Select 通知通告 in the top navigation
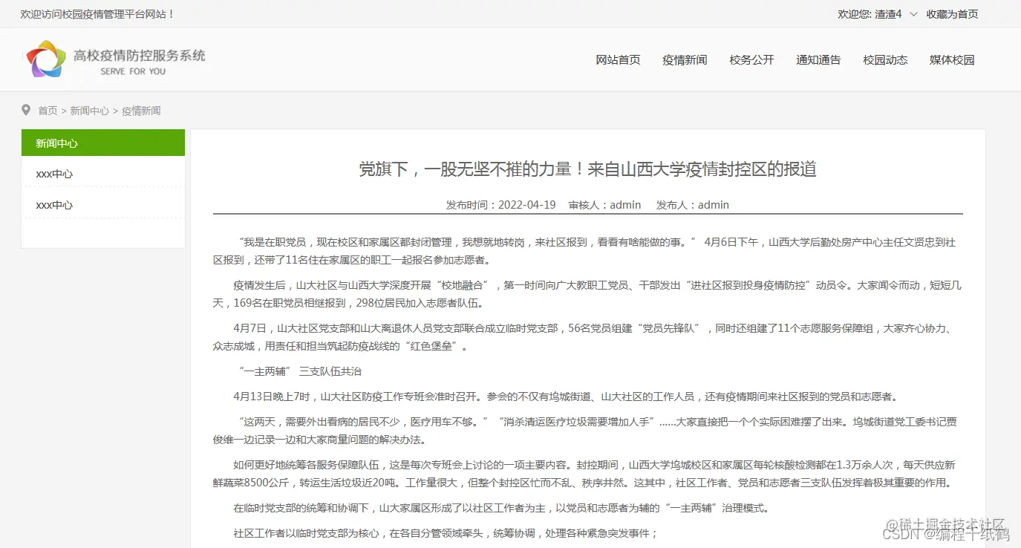 pos(818,60)
